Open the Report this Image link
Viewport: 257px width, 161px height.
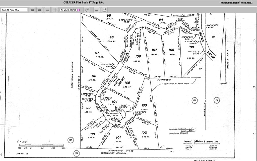coord(229,3)
